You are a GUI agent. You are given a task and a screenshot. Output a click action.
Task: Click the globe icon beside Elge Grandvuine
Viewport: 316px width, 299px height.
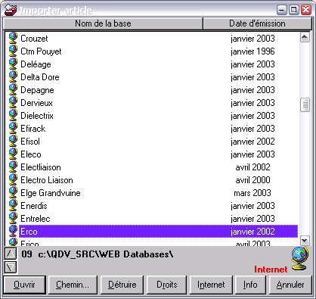[13, 192]
